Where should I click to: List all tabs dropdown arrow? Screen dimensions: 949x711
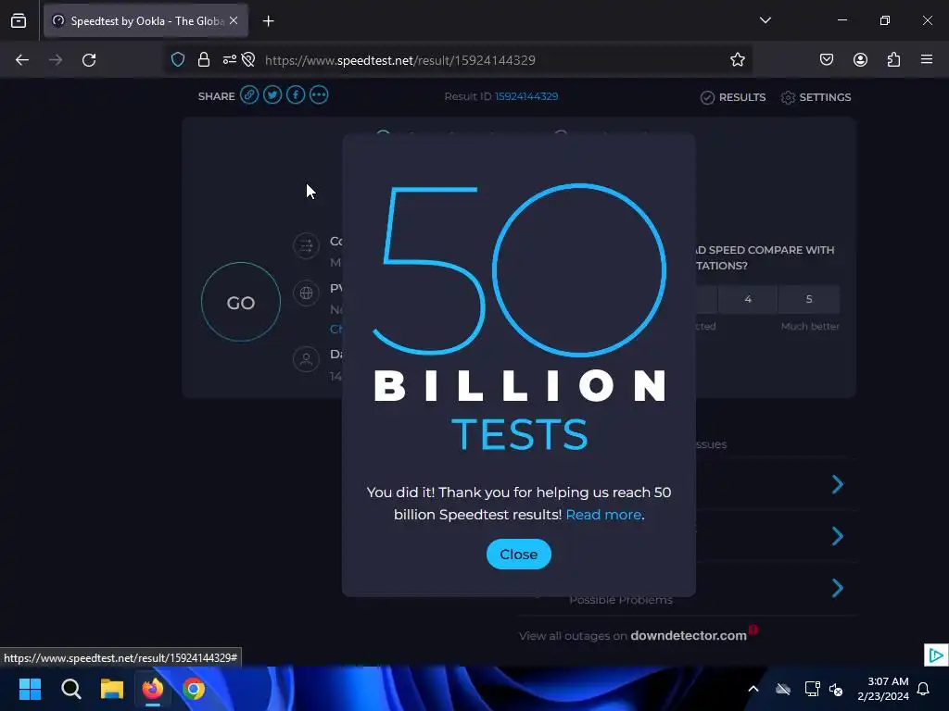click(766, 20)
